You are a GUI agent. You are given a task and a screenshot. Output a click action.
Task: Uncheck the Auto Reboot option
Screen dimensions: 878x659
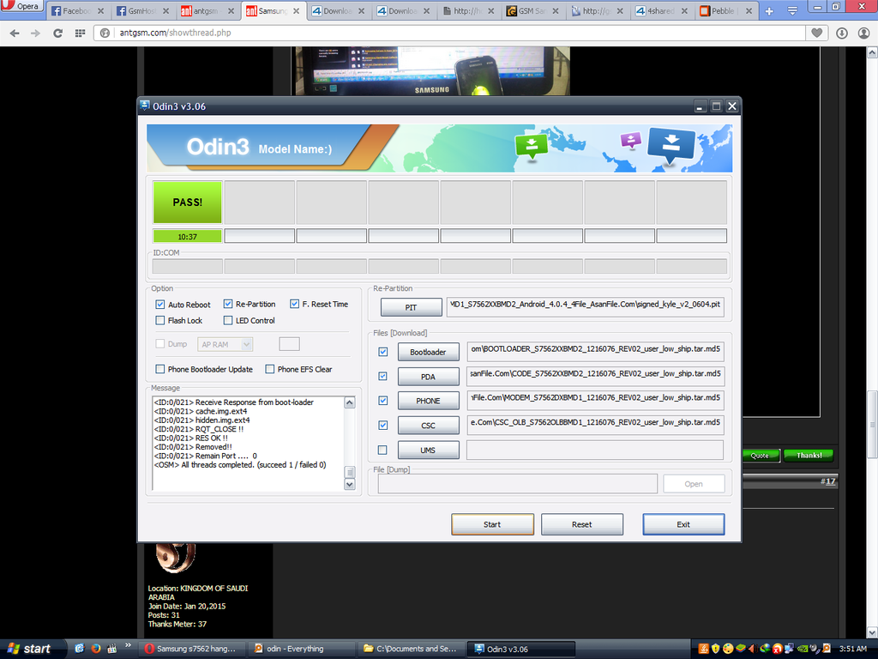[x=160, y=305]
